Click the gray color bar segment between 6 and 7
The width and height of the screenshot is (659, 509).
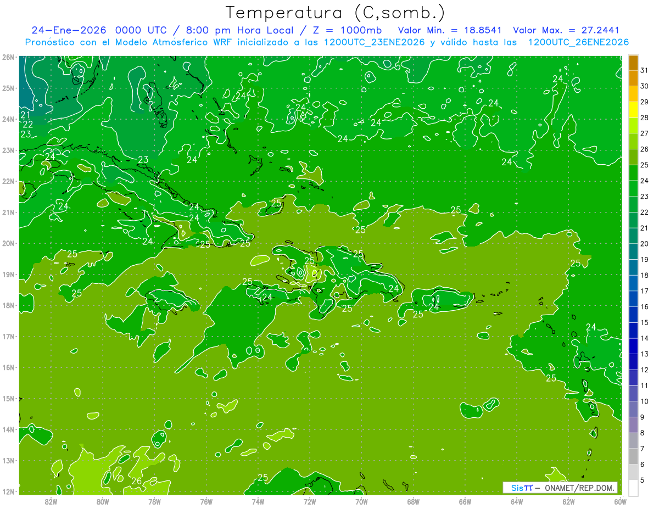click(x=633, y=456)
